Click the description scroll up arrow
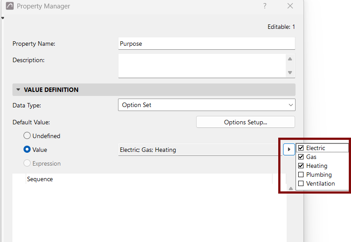This screenshot has height=242, width=351. [290, 59]
